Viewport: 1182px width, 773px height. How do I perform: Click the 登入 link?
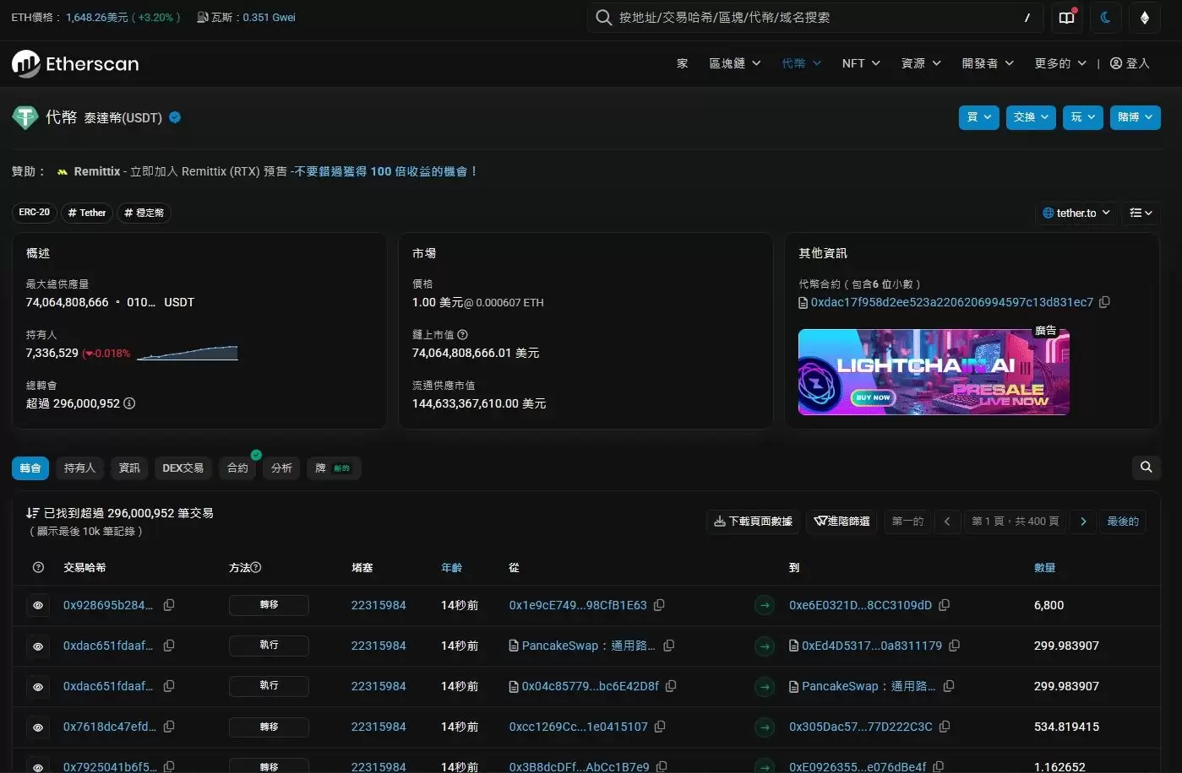point(1130,62)
